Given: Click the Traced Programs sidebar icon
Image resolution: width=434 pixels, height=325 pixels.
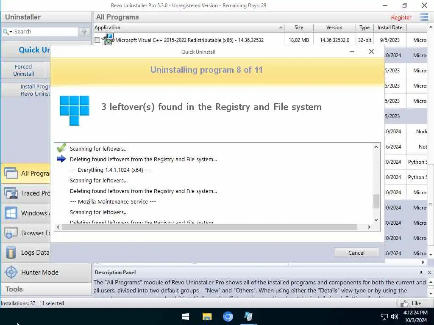Looking at the screenshot, I should 11,193.
